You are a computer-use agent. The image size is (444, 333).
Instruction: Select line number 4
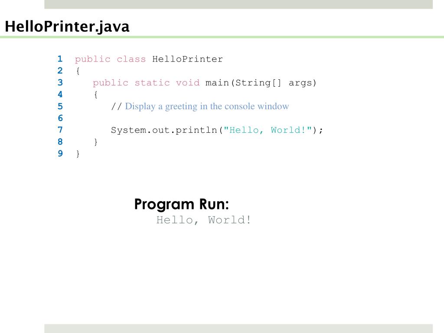[60, 94]
